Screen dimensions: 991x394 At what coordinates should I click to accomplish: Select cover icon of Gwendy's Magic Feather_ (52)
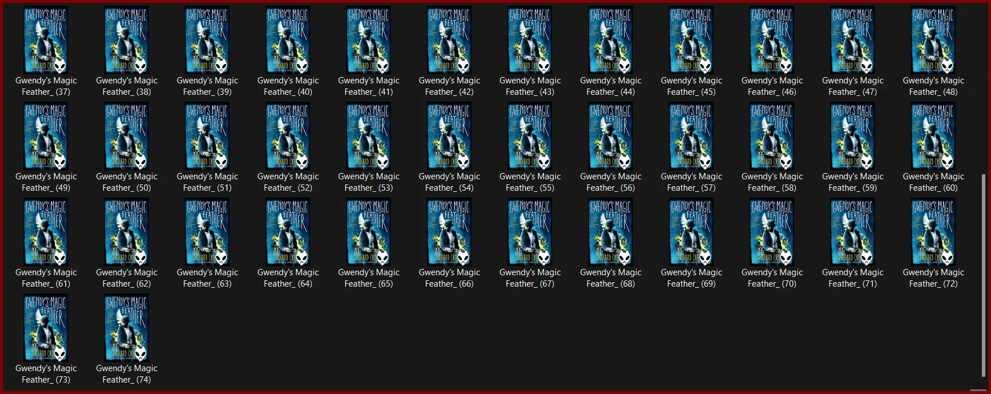click(x=288, y=136)
